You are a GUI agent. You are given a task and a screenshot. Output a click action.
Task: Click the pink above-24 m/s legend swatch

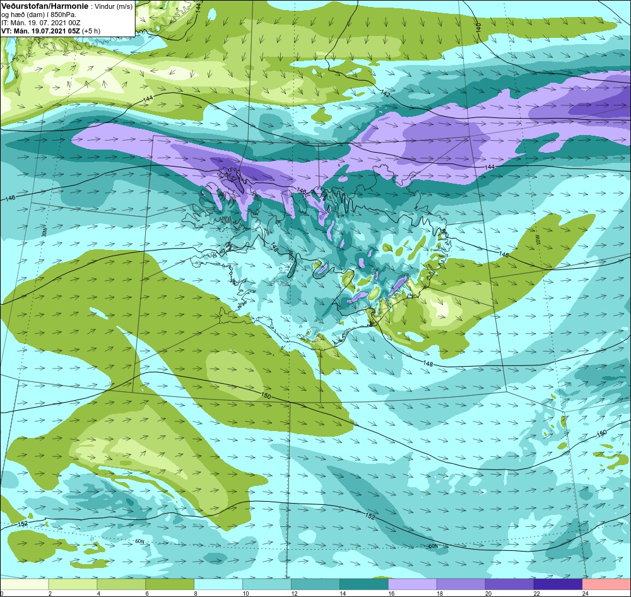606,584
